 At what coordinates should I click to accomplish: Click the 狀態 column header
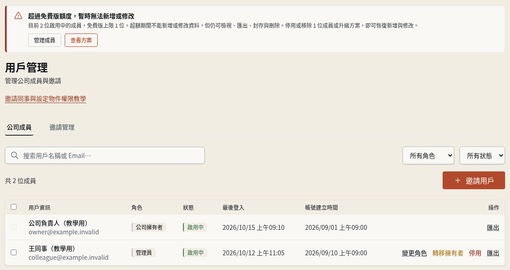point(188,208)
